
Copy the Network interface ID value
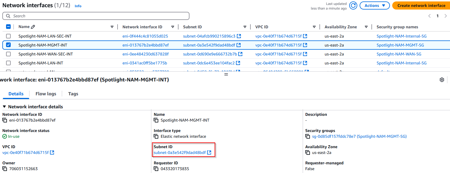5,120
